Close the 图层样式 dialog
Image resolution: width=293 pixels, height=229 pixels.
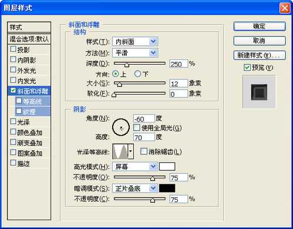[285, 8]
